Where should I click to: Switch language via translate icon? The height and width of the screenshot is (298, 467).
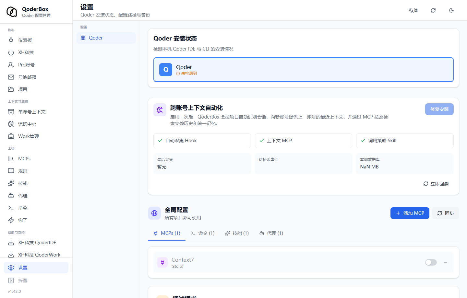tap(413, 10)
